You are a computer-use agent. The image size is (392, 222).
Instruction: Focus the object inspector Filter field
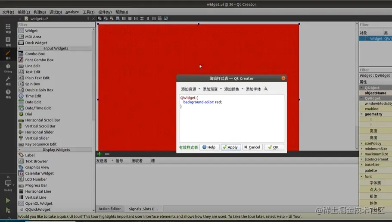point(376,25)
